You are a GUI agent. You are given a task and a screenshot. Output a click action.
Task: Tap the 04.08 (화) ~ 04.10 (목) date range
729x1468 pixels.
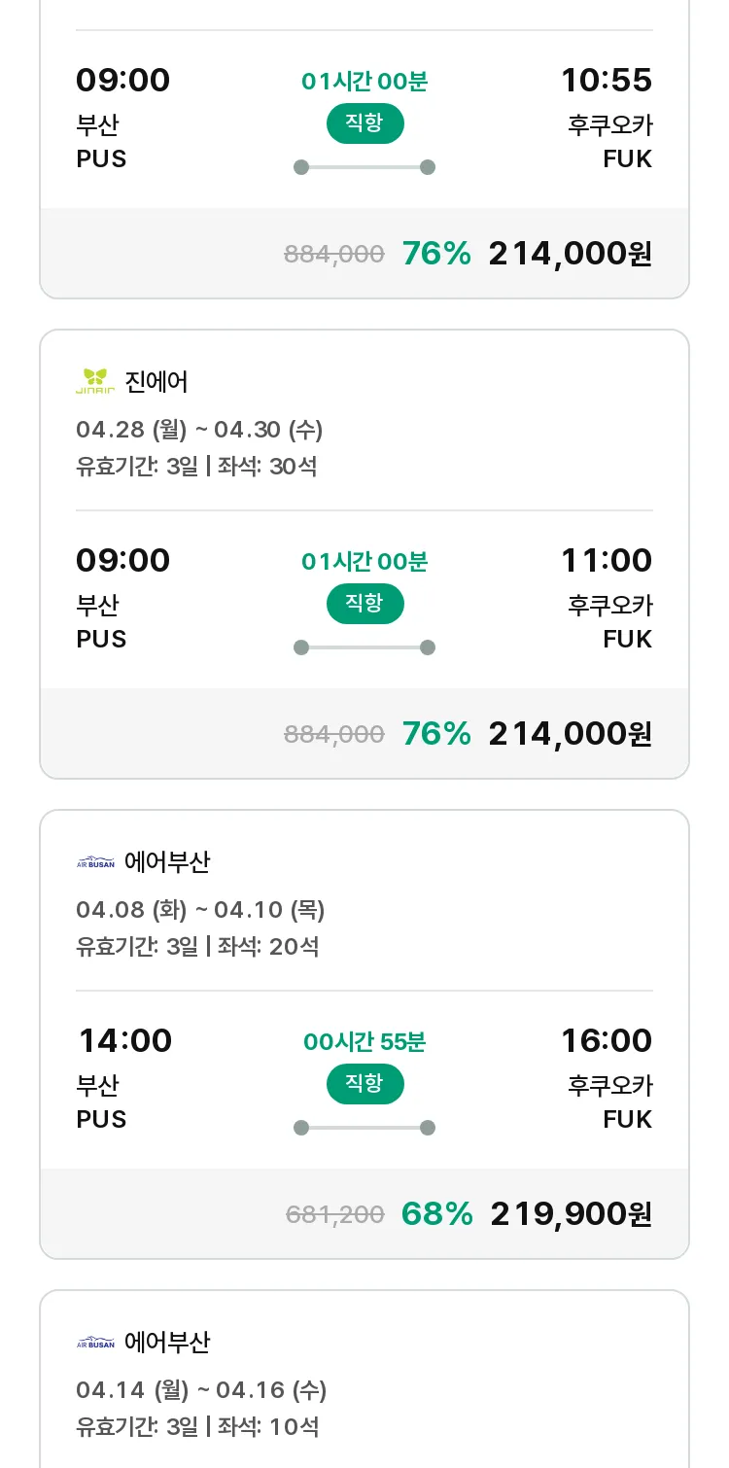(x=200, y=910)
